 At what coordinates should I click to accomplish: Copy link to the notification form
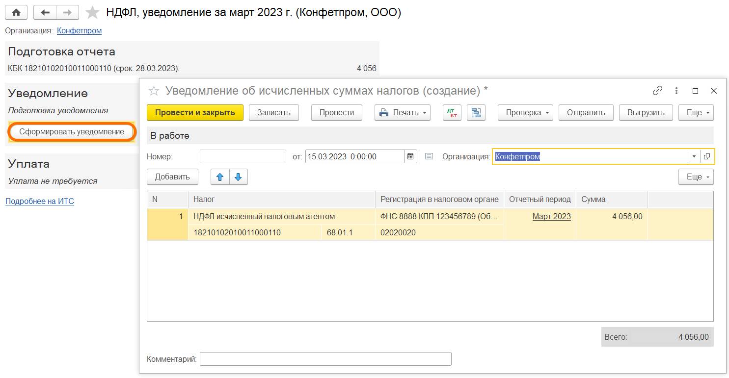pos(657,91)
